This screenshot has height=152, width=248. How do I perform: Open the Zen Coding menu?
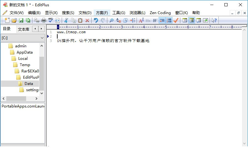[160, 13]
